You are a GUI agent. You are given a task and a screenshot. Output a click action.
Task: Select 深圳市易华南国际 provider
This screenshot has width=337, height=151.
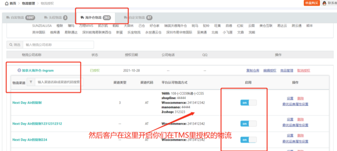(179, 32)
